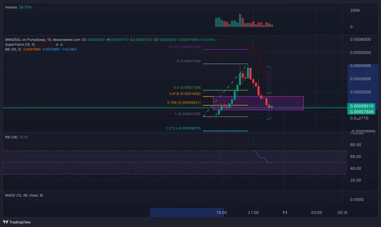Click the green price tag 0.00007846
The width and height of the screenshot is (381, 227).
[x=361, y=112]
